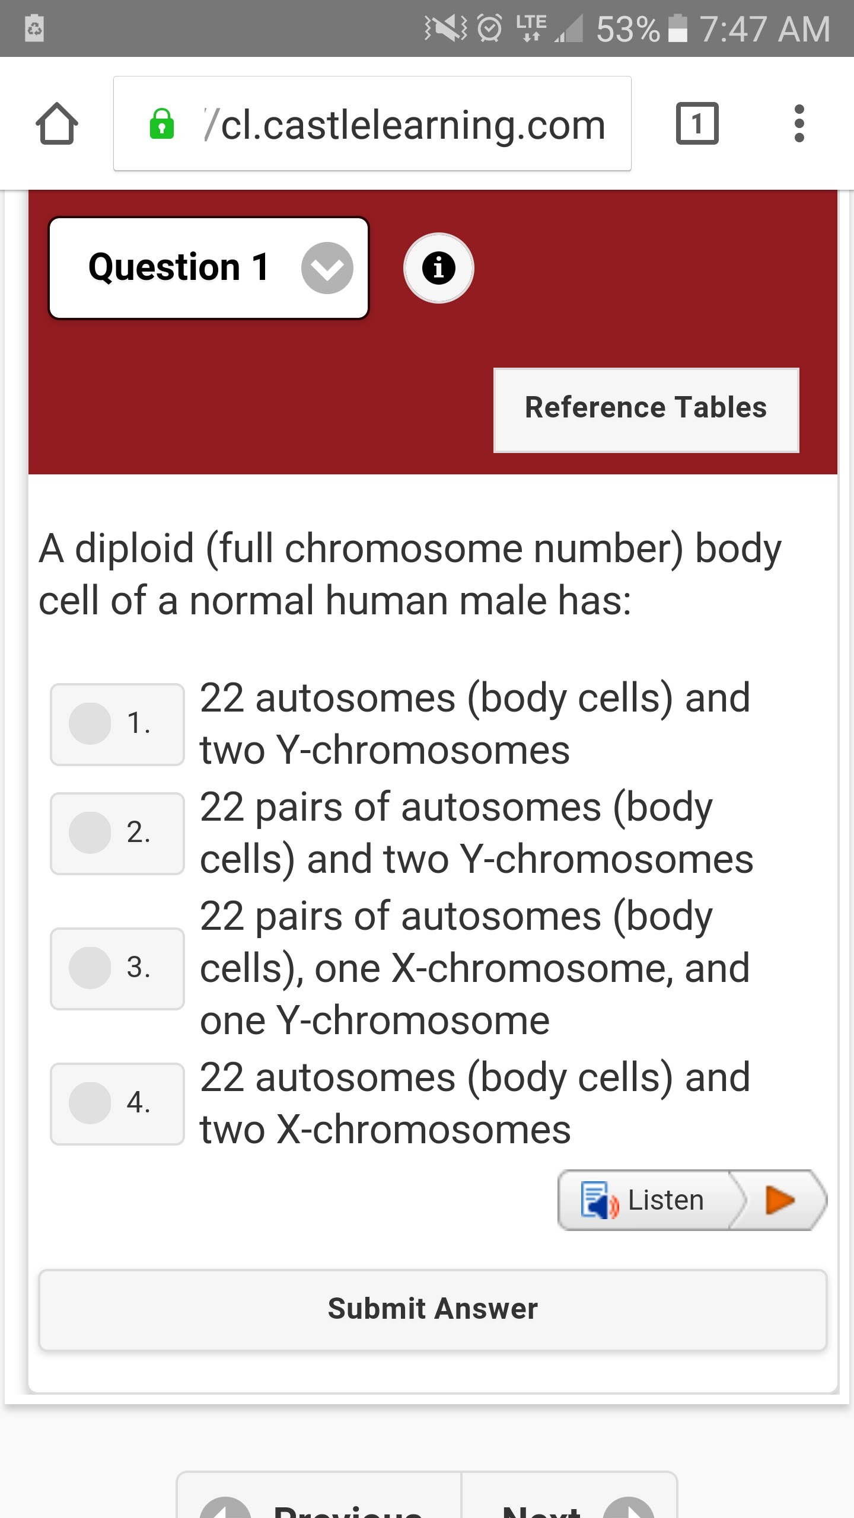Viewport: 854px width, 1518px height.
Task: Click the cl.castlelearning.com address bar
Action: point(372,123)
